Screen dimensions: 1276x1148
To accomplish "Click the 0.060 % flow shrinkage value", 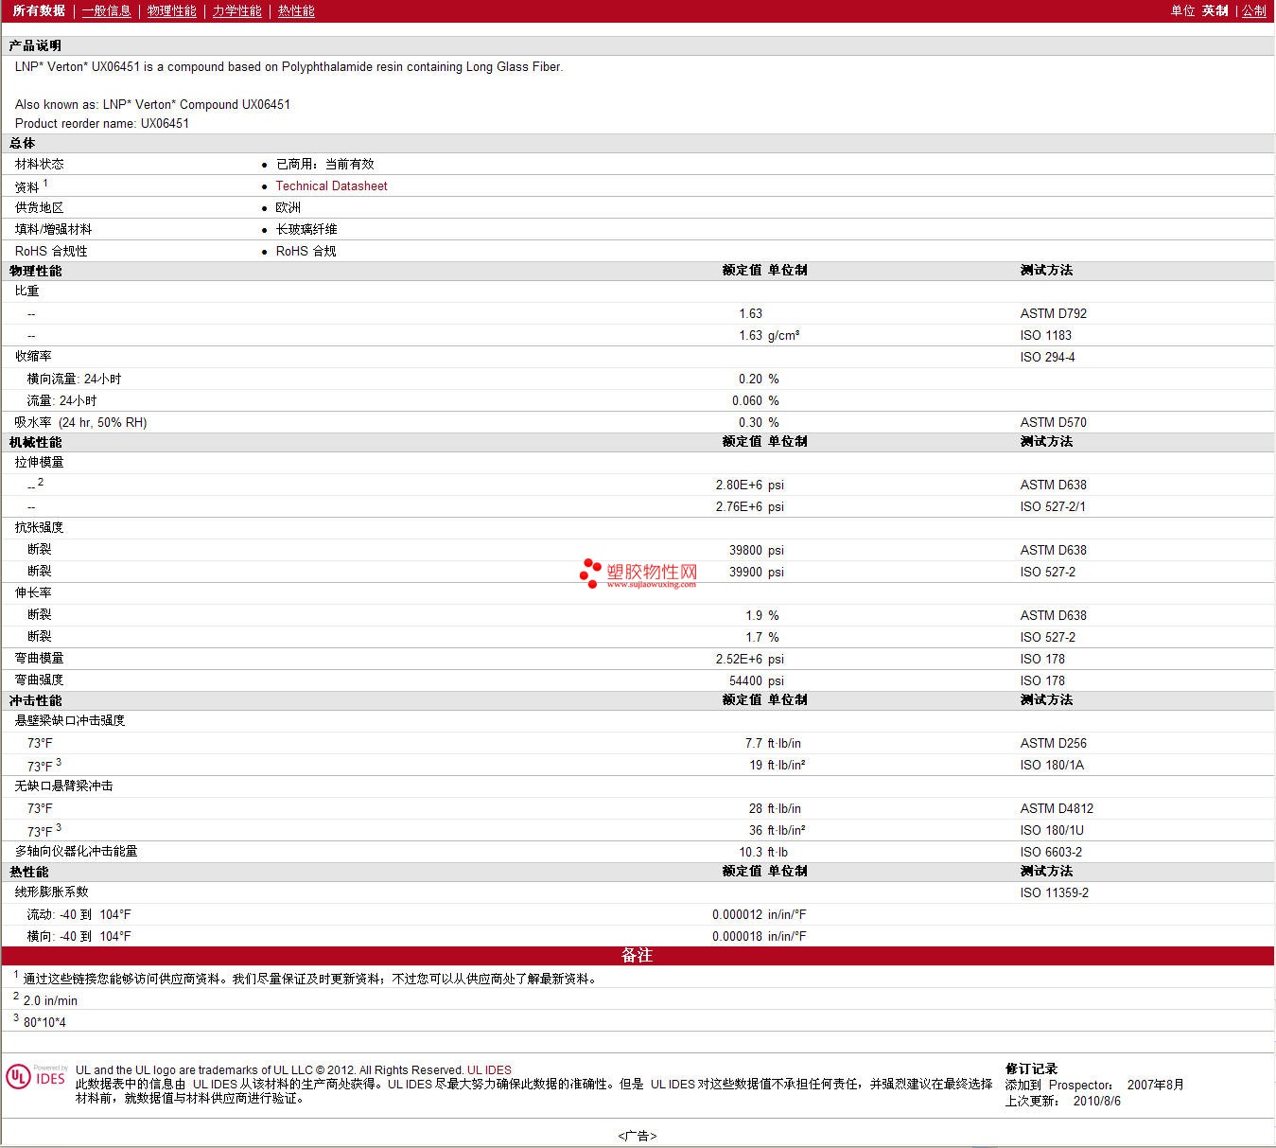I will pyautogui.click(x=756, y=400).
